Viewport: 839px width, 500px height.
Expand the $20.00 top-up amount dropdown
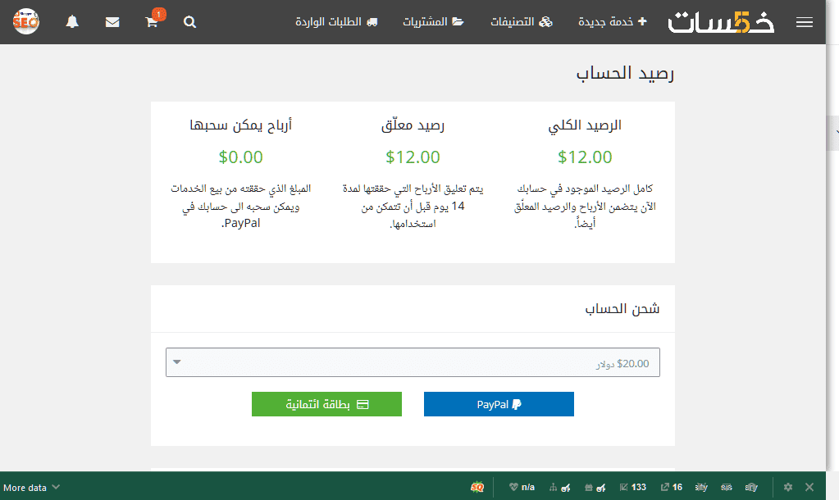click(x=413, y=362)
